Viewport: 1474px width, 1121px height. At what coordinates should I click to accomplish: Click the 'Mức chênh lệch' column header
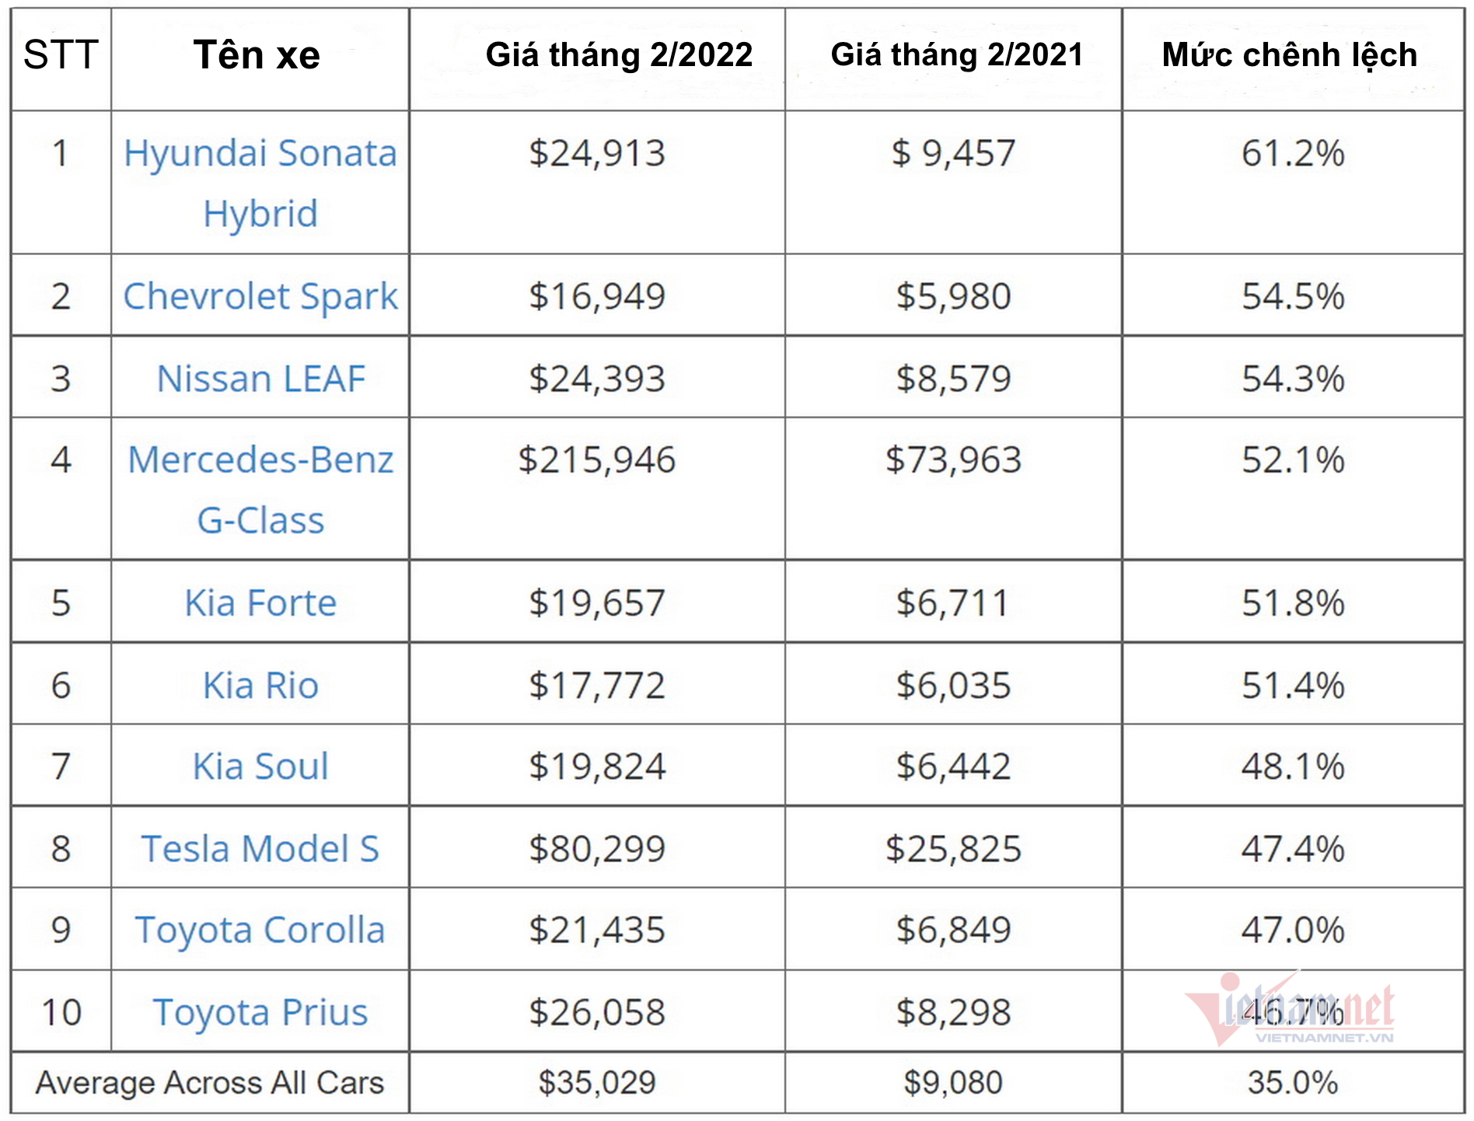coord(1289,55)
